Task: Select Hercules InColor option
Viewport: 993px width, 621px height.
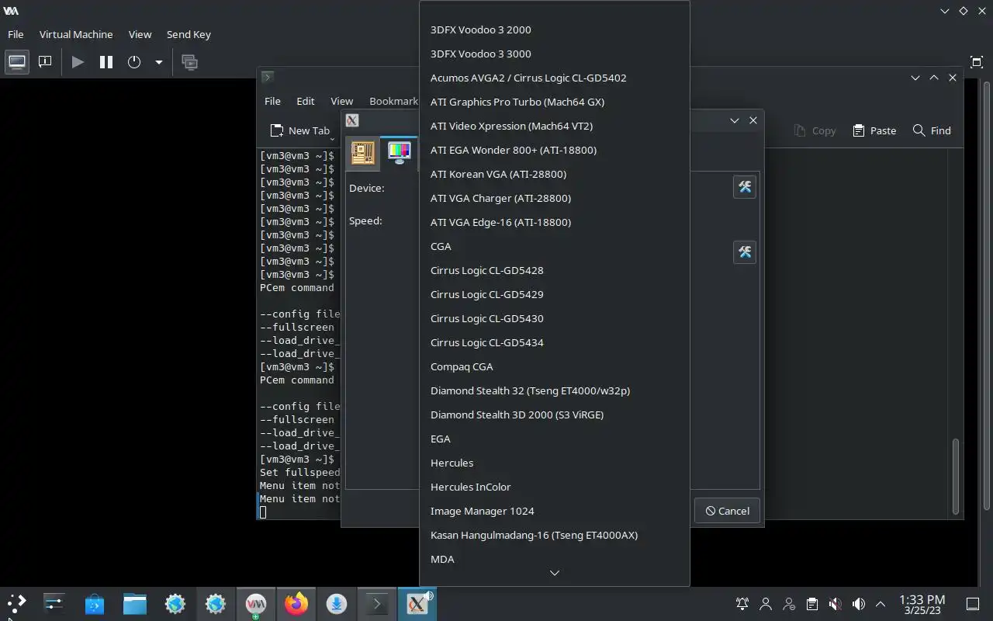Action: (555, 487)
